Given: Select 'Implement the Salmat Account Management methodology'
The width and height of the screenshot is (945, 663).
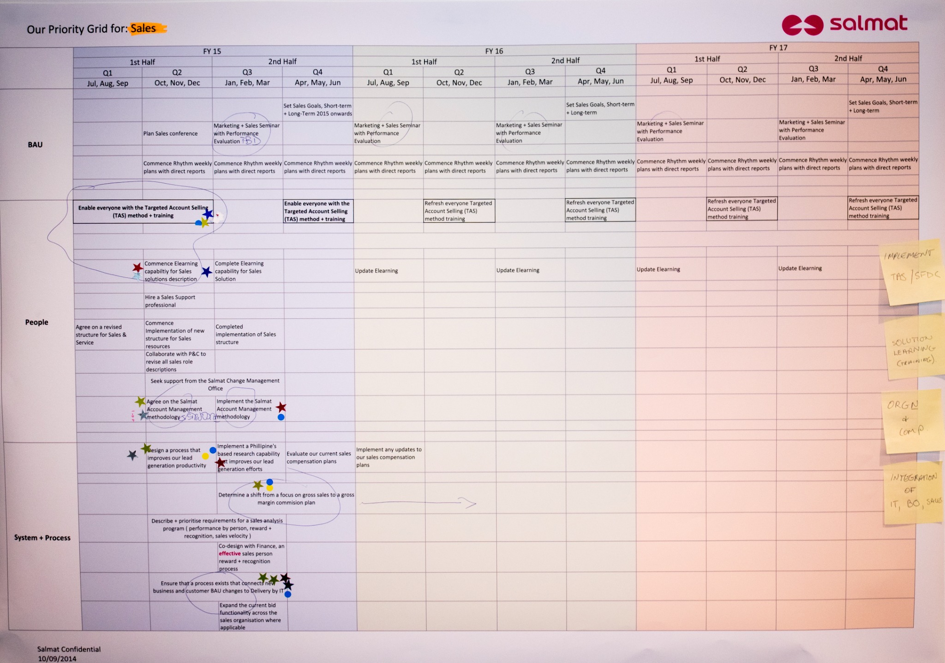Looking at the screenshot, I should tap(244, 409).
